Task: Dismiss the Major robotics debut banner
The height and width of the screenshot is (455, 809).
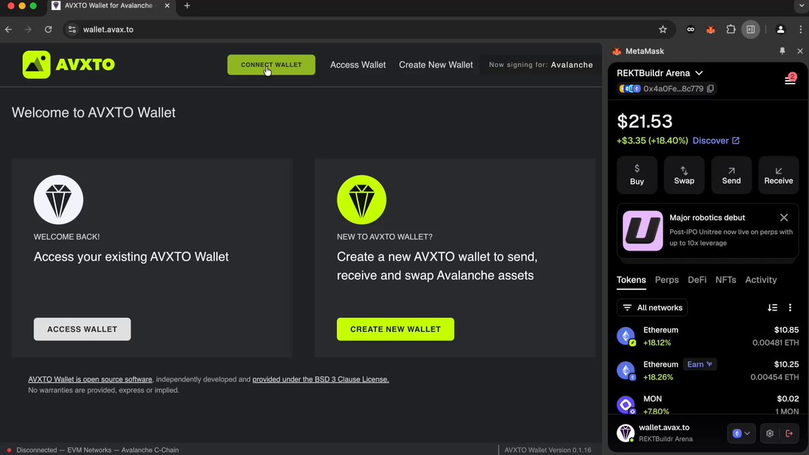Action: point(783,218)
